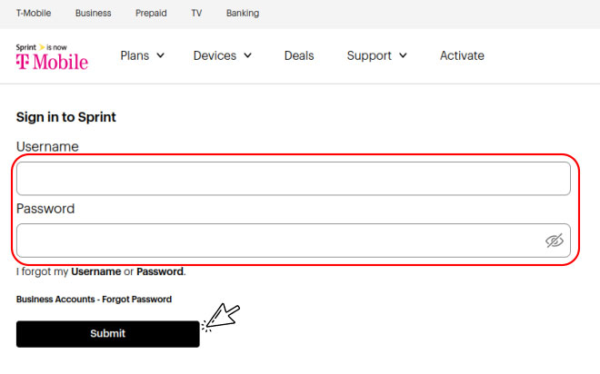Click forgot Username link
The image size is (600, 374).
tap(96, 271)
